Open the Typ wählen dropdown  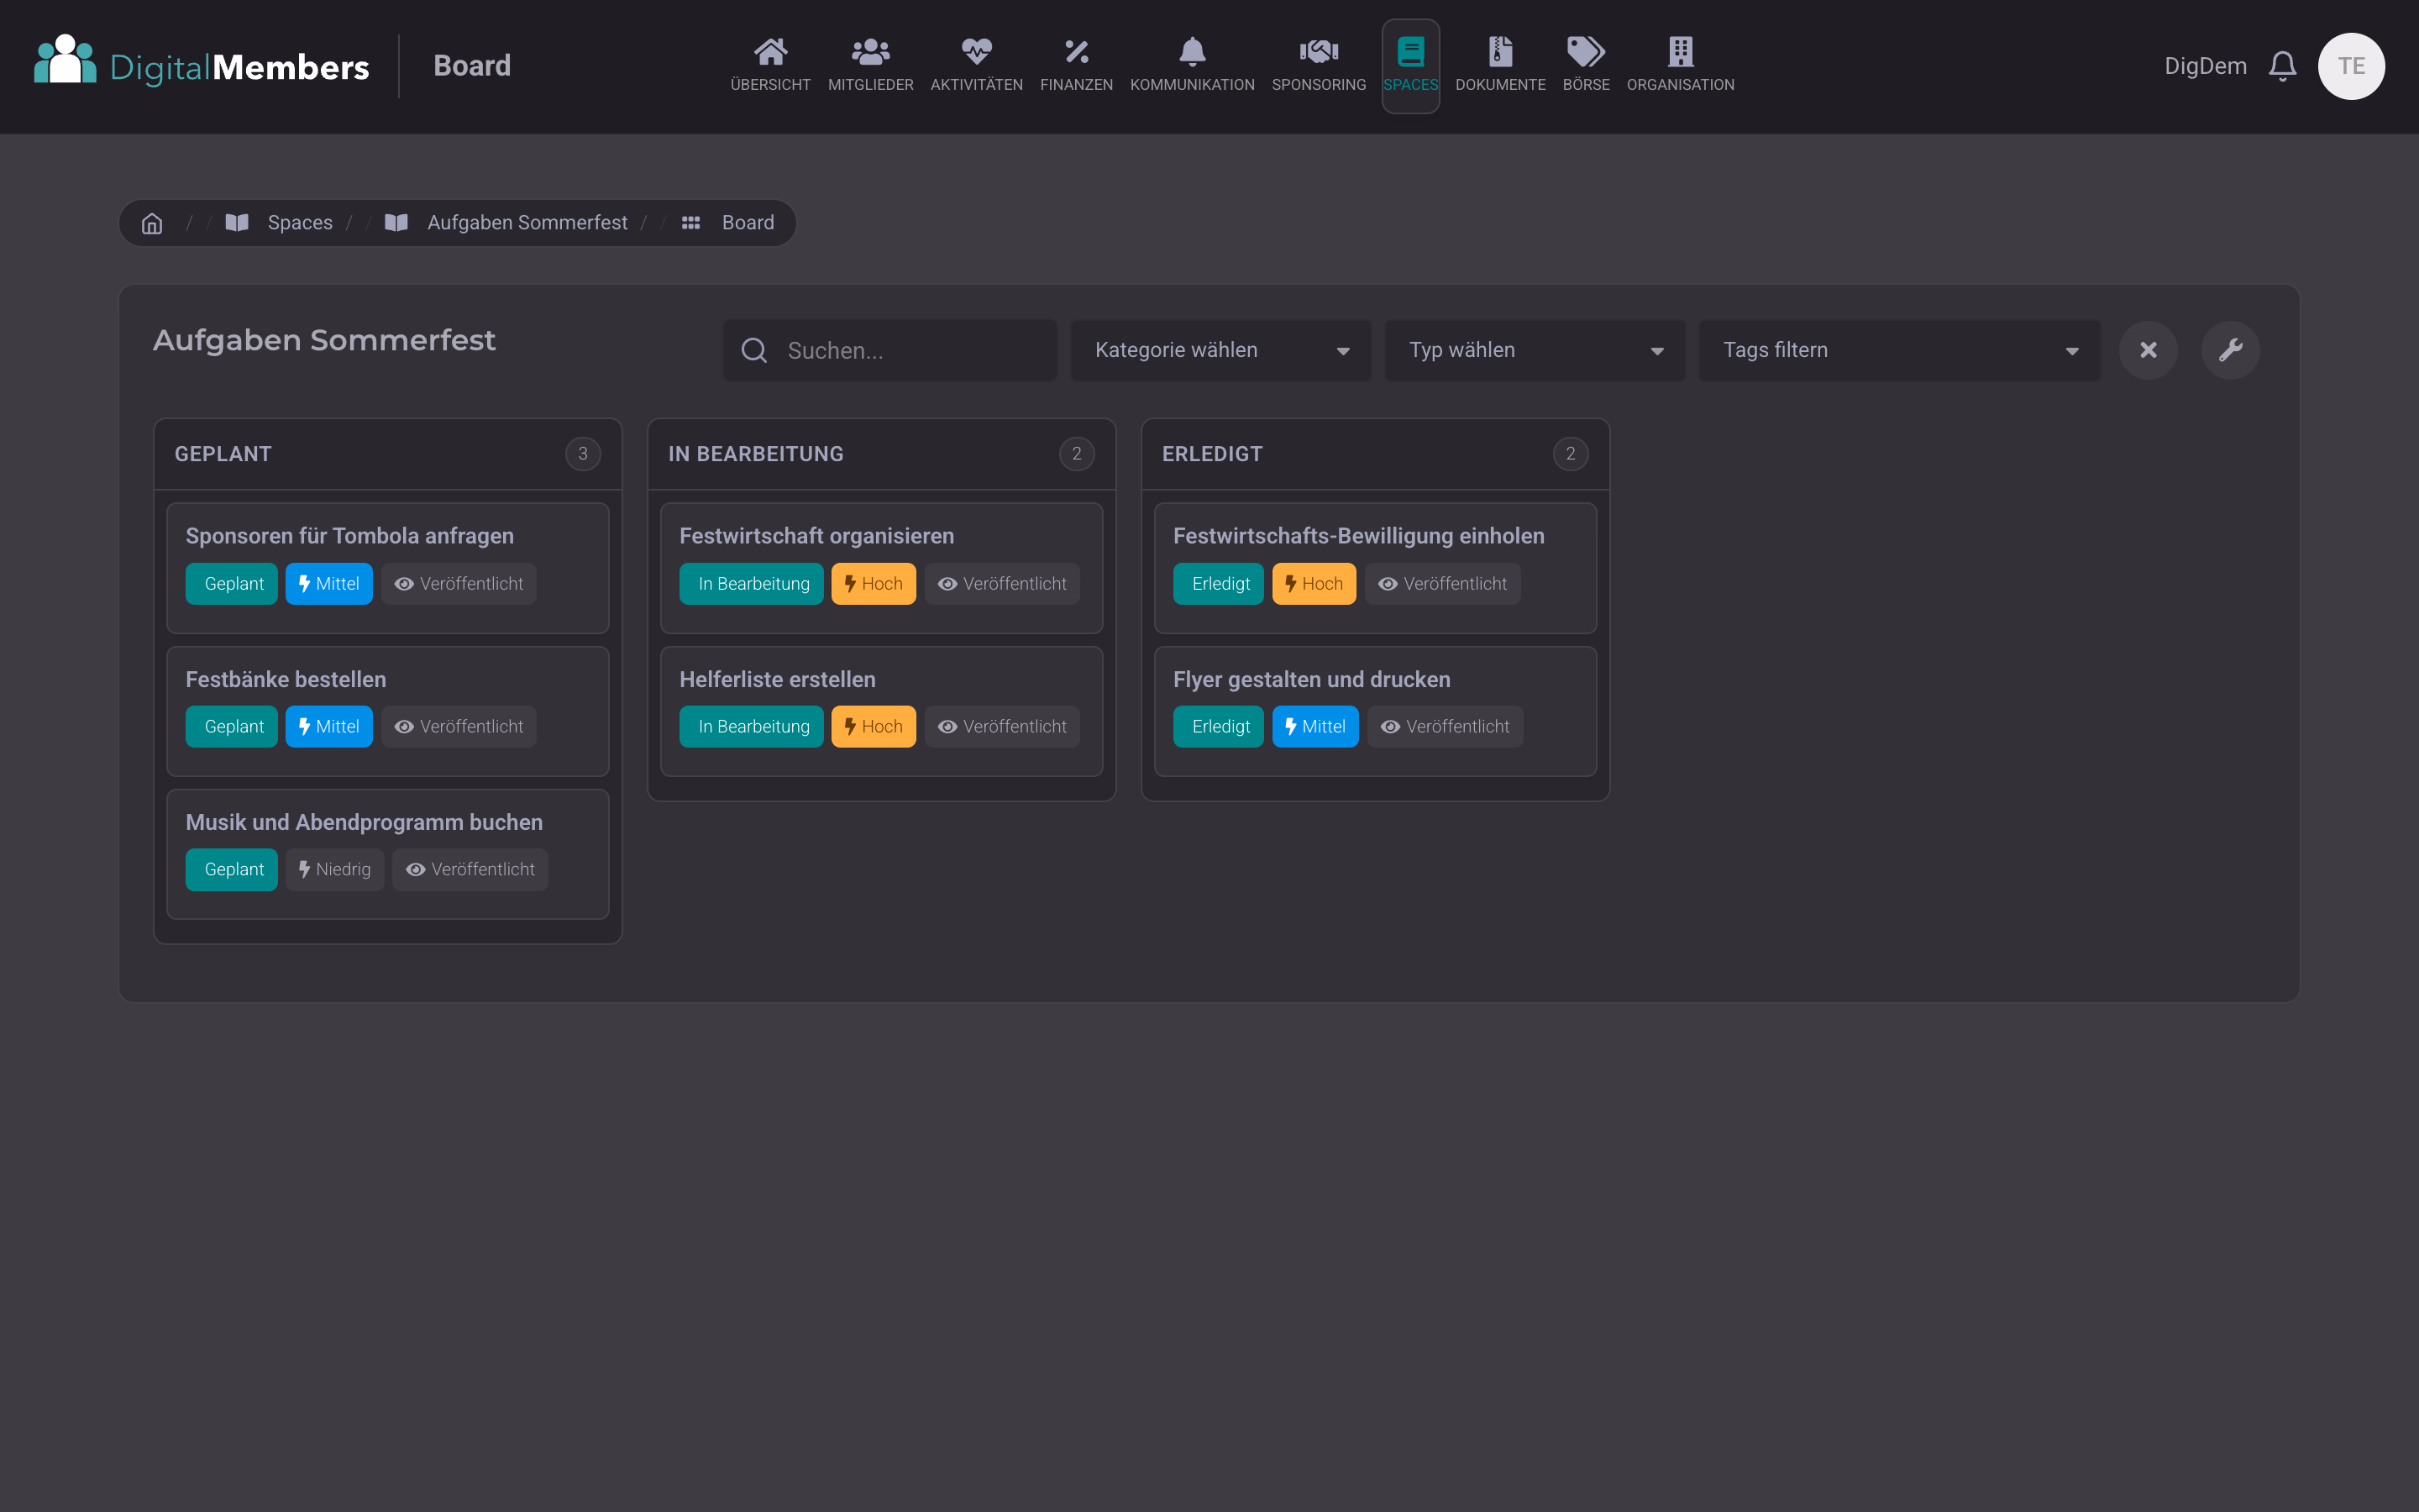pos(1535,350)
